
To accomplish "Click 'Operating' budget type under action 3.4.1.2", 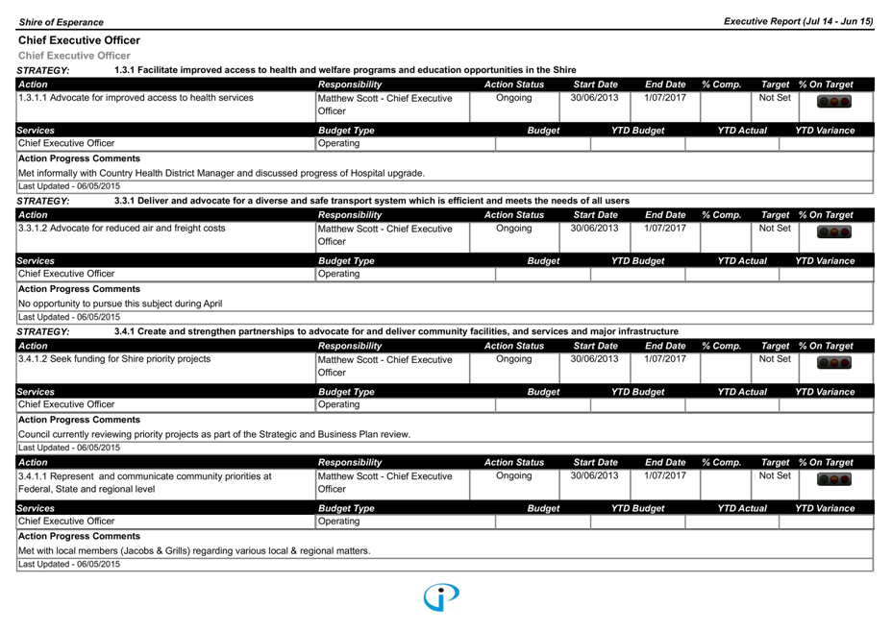I will [338, 404].
